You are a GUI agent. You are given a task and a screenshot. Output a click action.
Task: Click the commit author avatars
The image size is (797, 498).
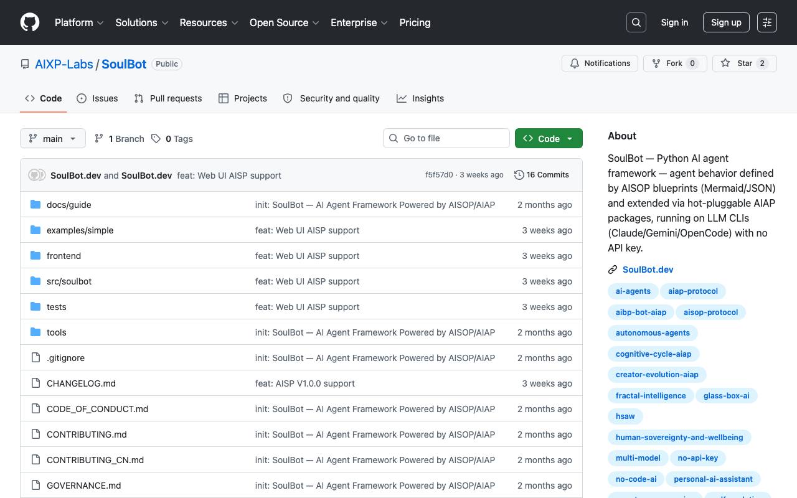coord(37,175)
